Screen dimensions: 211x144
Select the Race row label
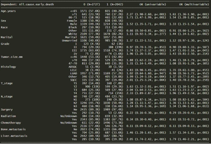(x=4, y=27)
